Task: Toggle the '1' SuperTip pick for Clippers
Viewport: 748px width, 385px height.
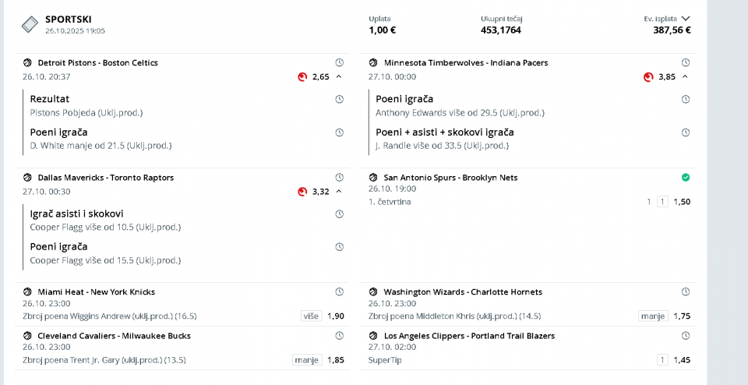Action: tap(663, 359)
